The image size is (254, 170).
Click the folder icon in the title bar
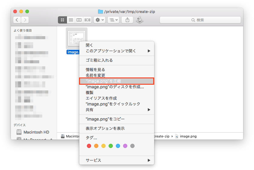(x=100, y=11)
